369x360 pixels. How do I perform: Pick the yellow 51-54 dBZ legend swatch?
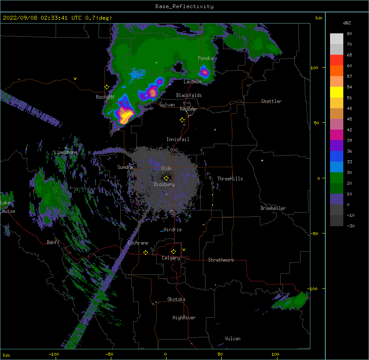[x=336, y=92]
